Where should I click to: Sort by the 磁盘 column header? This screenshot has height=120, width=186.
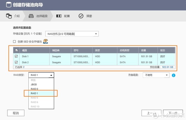pos(35,50)
